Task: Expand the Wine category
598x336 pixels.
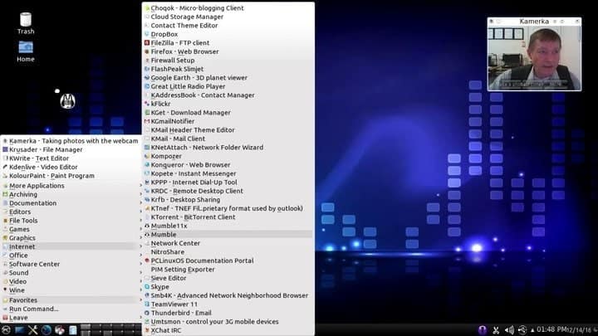Action: tap(71, 290)
